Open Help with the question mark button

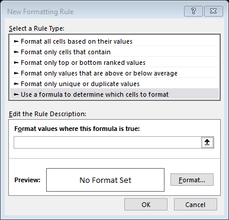pos(193,11)
